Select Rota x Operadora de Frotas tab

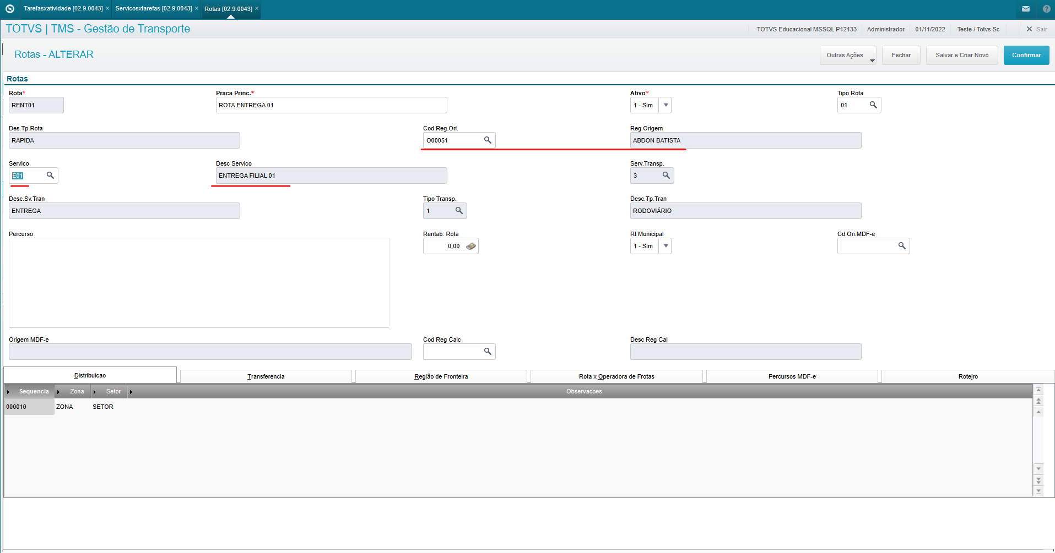[x=616, y=376]
